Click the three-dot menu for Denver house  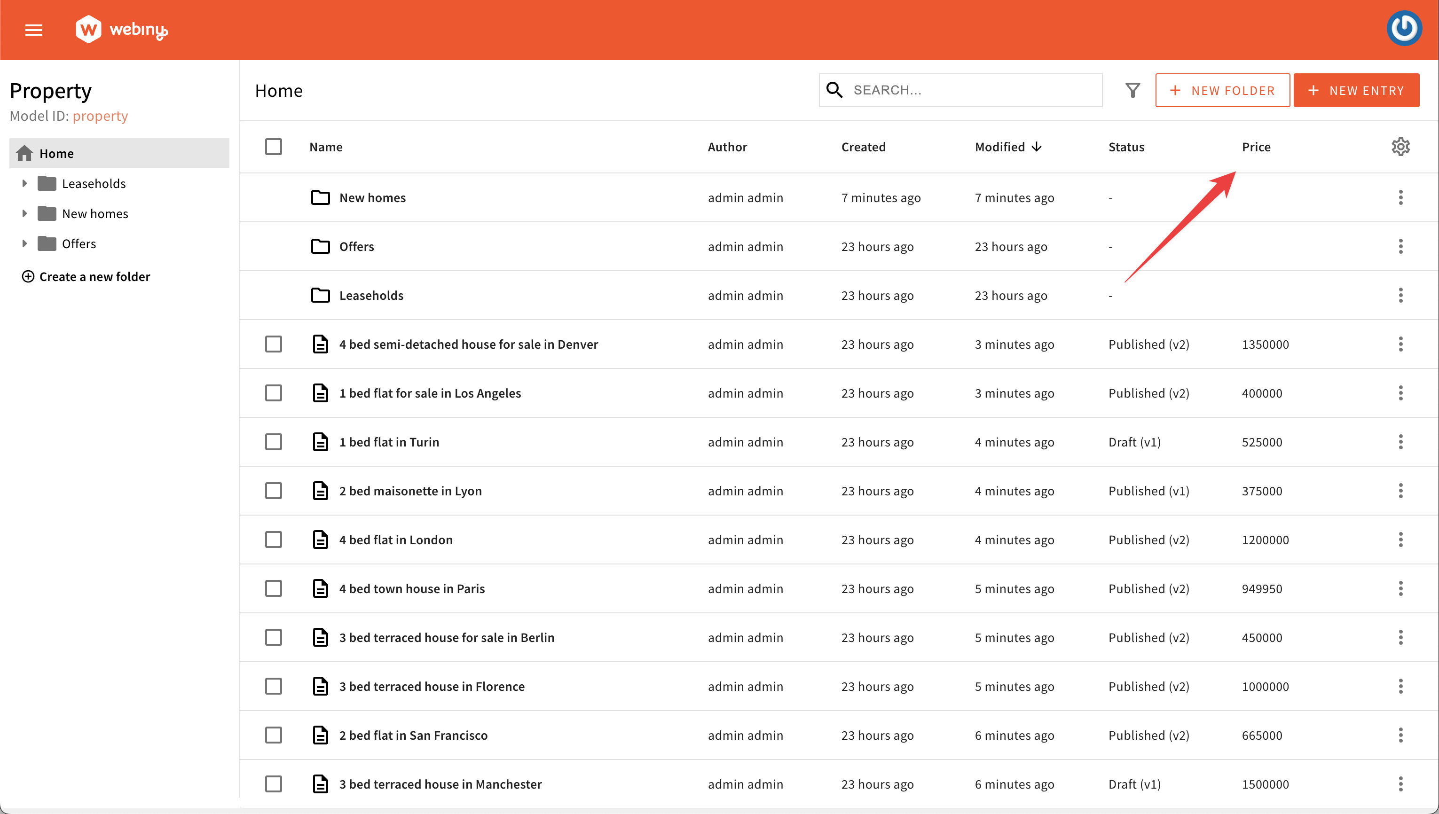click(1400, 344)
